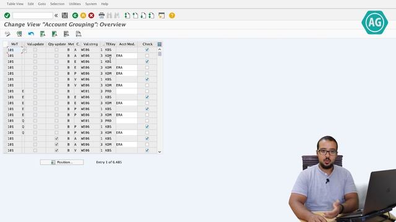Click the green Enter checkmark icon

coord(7,15)
